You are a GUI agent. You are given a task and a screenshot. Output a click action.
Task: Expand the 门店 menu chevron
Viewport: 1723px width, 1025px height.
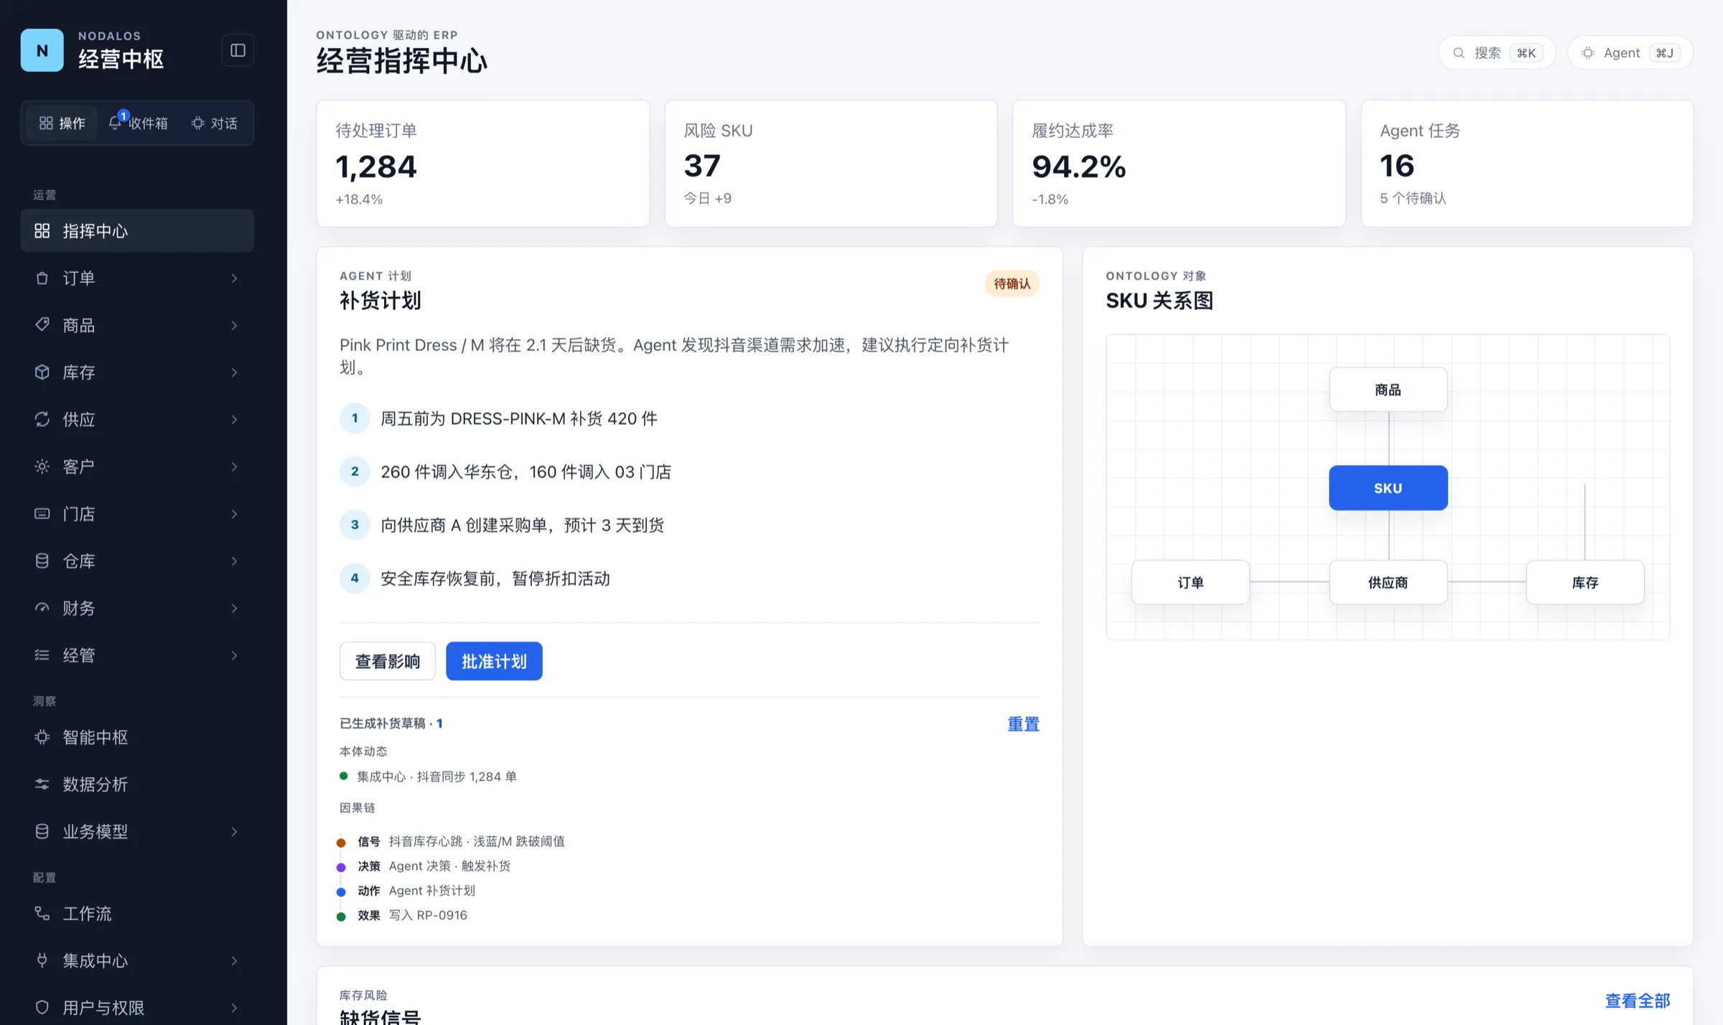pyautogui.click(x=234, y=514)
